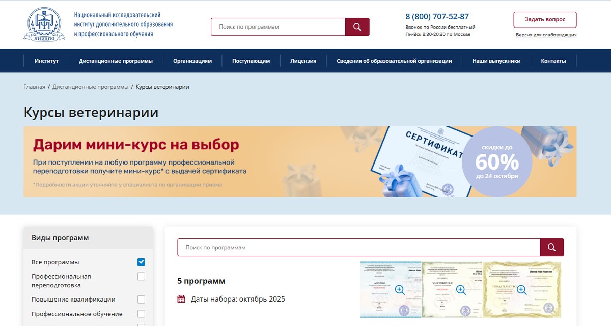Click the 5 программ count text
The image size is (611, 326).
tap(201, 281)
